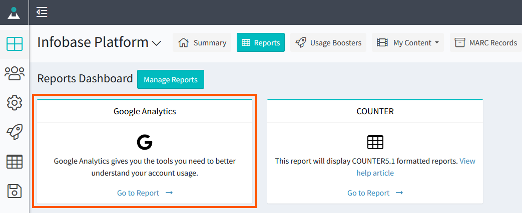Image resolution: width=522 pixels, height=213 pixels.
Task: Collapse the sidebar using the menu toggle icon
Action: [42, 12]
